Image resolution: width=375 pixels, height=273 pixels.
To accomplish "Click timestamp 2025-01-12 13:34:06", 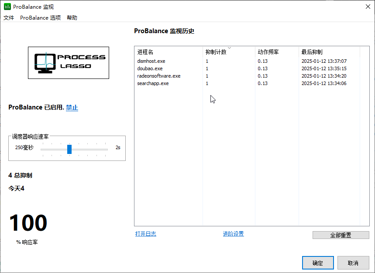I will [x=324, y=83].
